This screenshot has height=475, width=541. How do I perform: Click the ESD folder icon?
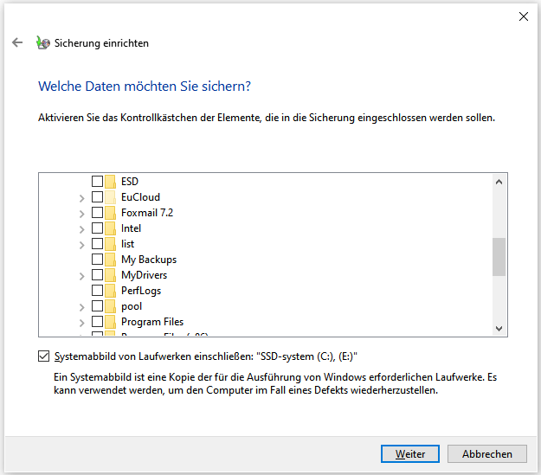110,182
